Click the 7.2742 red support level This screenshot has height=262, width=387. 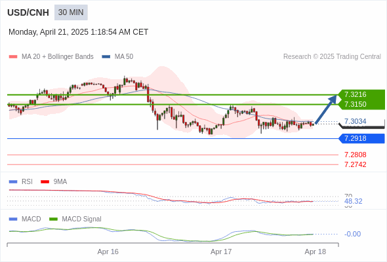(356, 164)
